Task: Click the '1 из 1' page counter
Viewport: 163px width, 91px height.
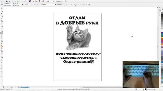Action: click(x=11, y=87)
